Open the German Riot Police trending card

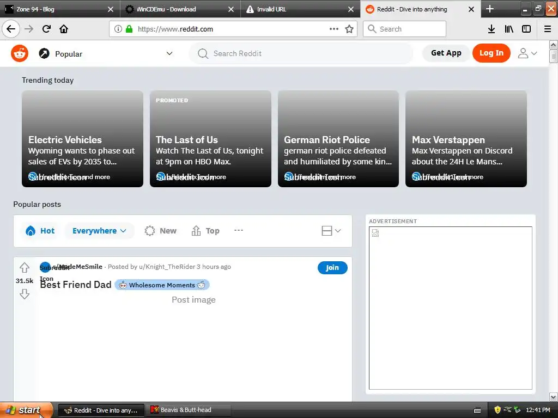pos(338,139)
